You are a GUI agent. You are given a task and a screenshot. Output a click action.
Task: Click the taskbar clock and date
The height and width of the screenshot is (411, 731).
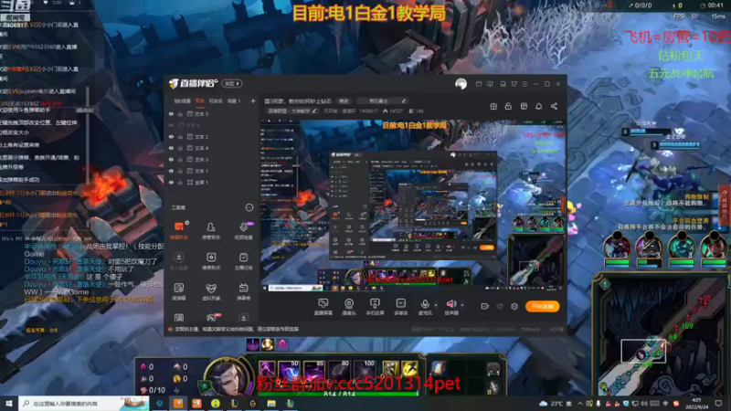pos(696,404)
